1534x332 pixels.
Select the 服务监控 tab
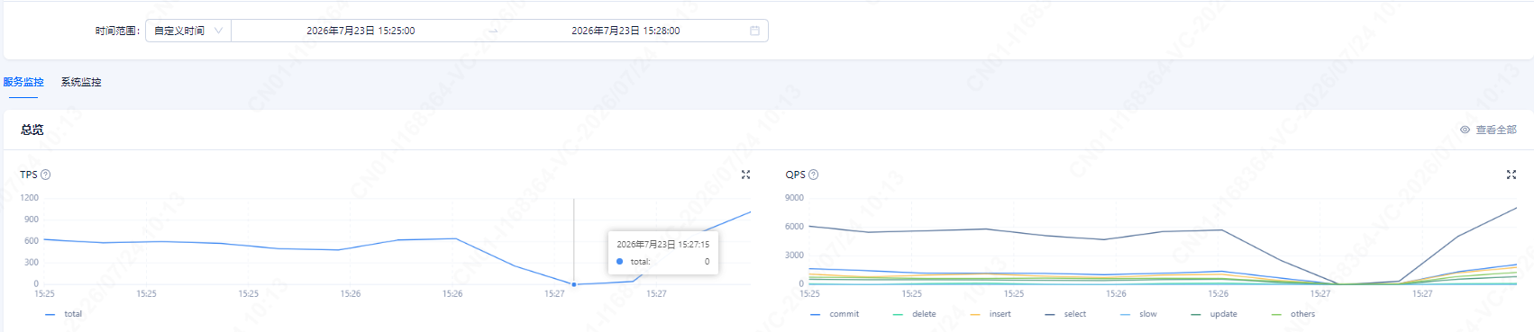coord(23,82)
